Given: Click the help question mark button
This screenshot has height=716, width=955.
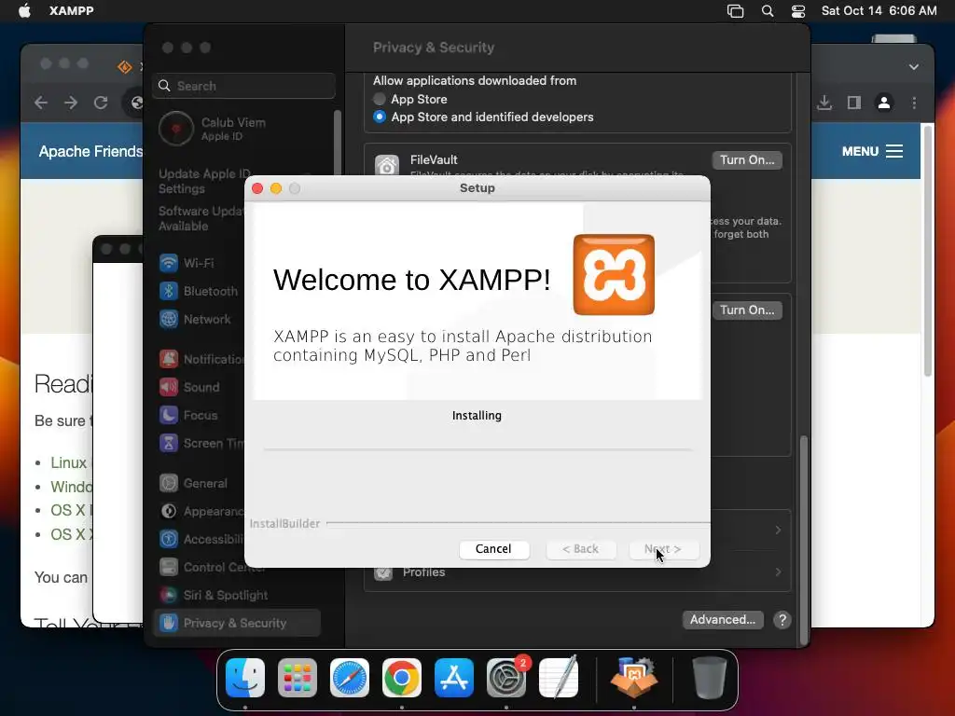Looking at the screenshot, I should [x=782, y=620].
